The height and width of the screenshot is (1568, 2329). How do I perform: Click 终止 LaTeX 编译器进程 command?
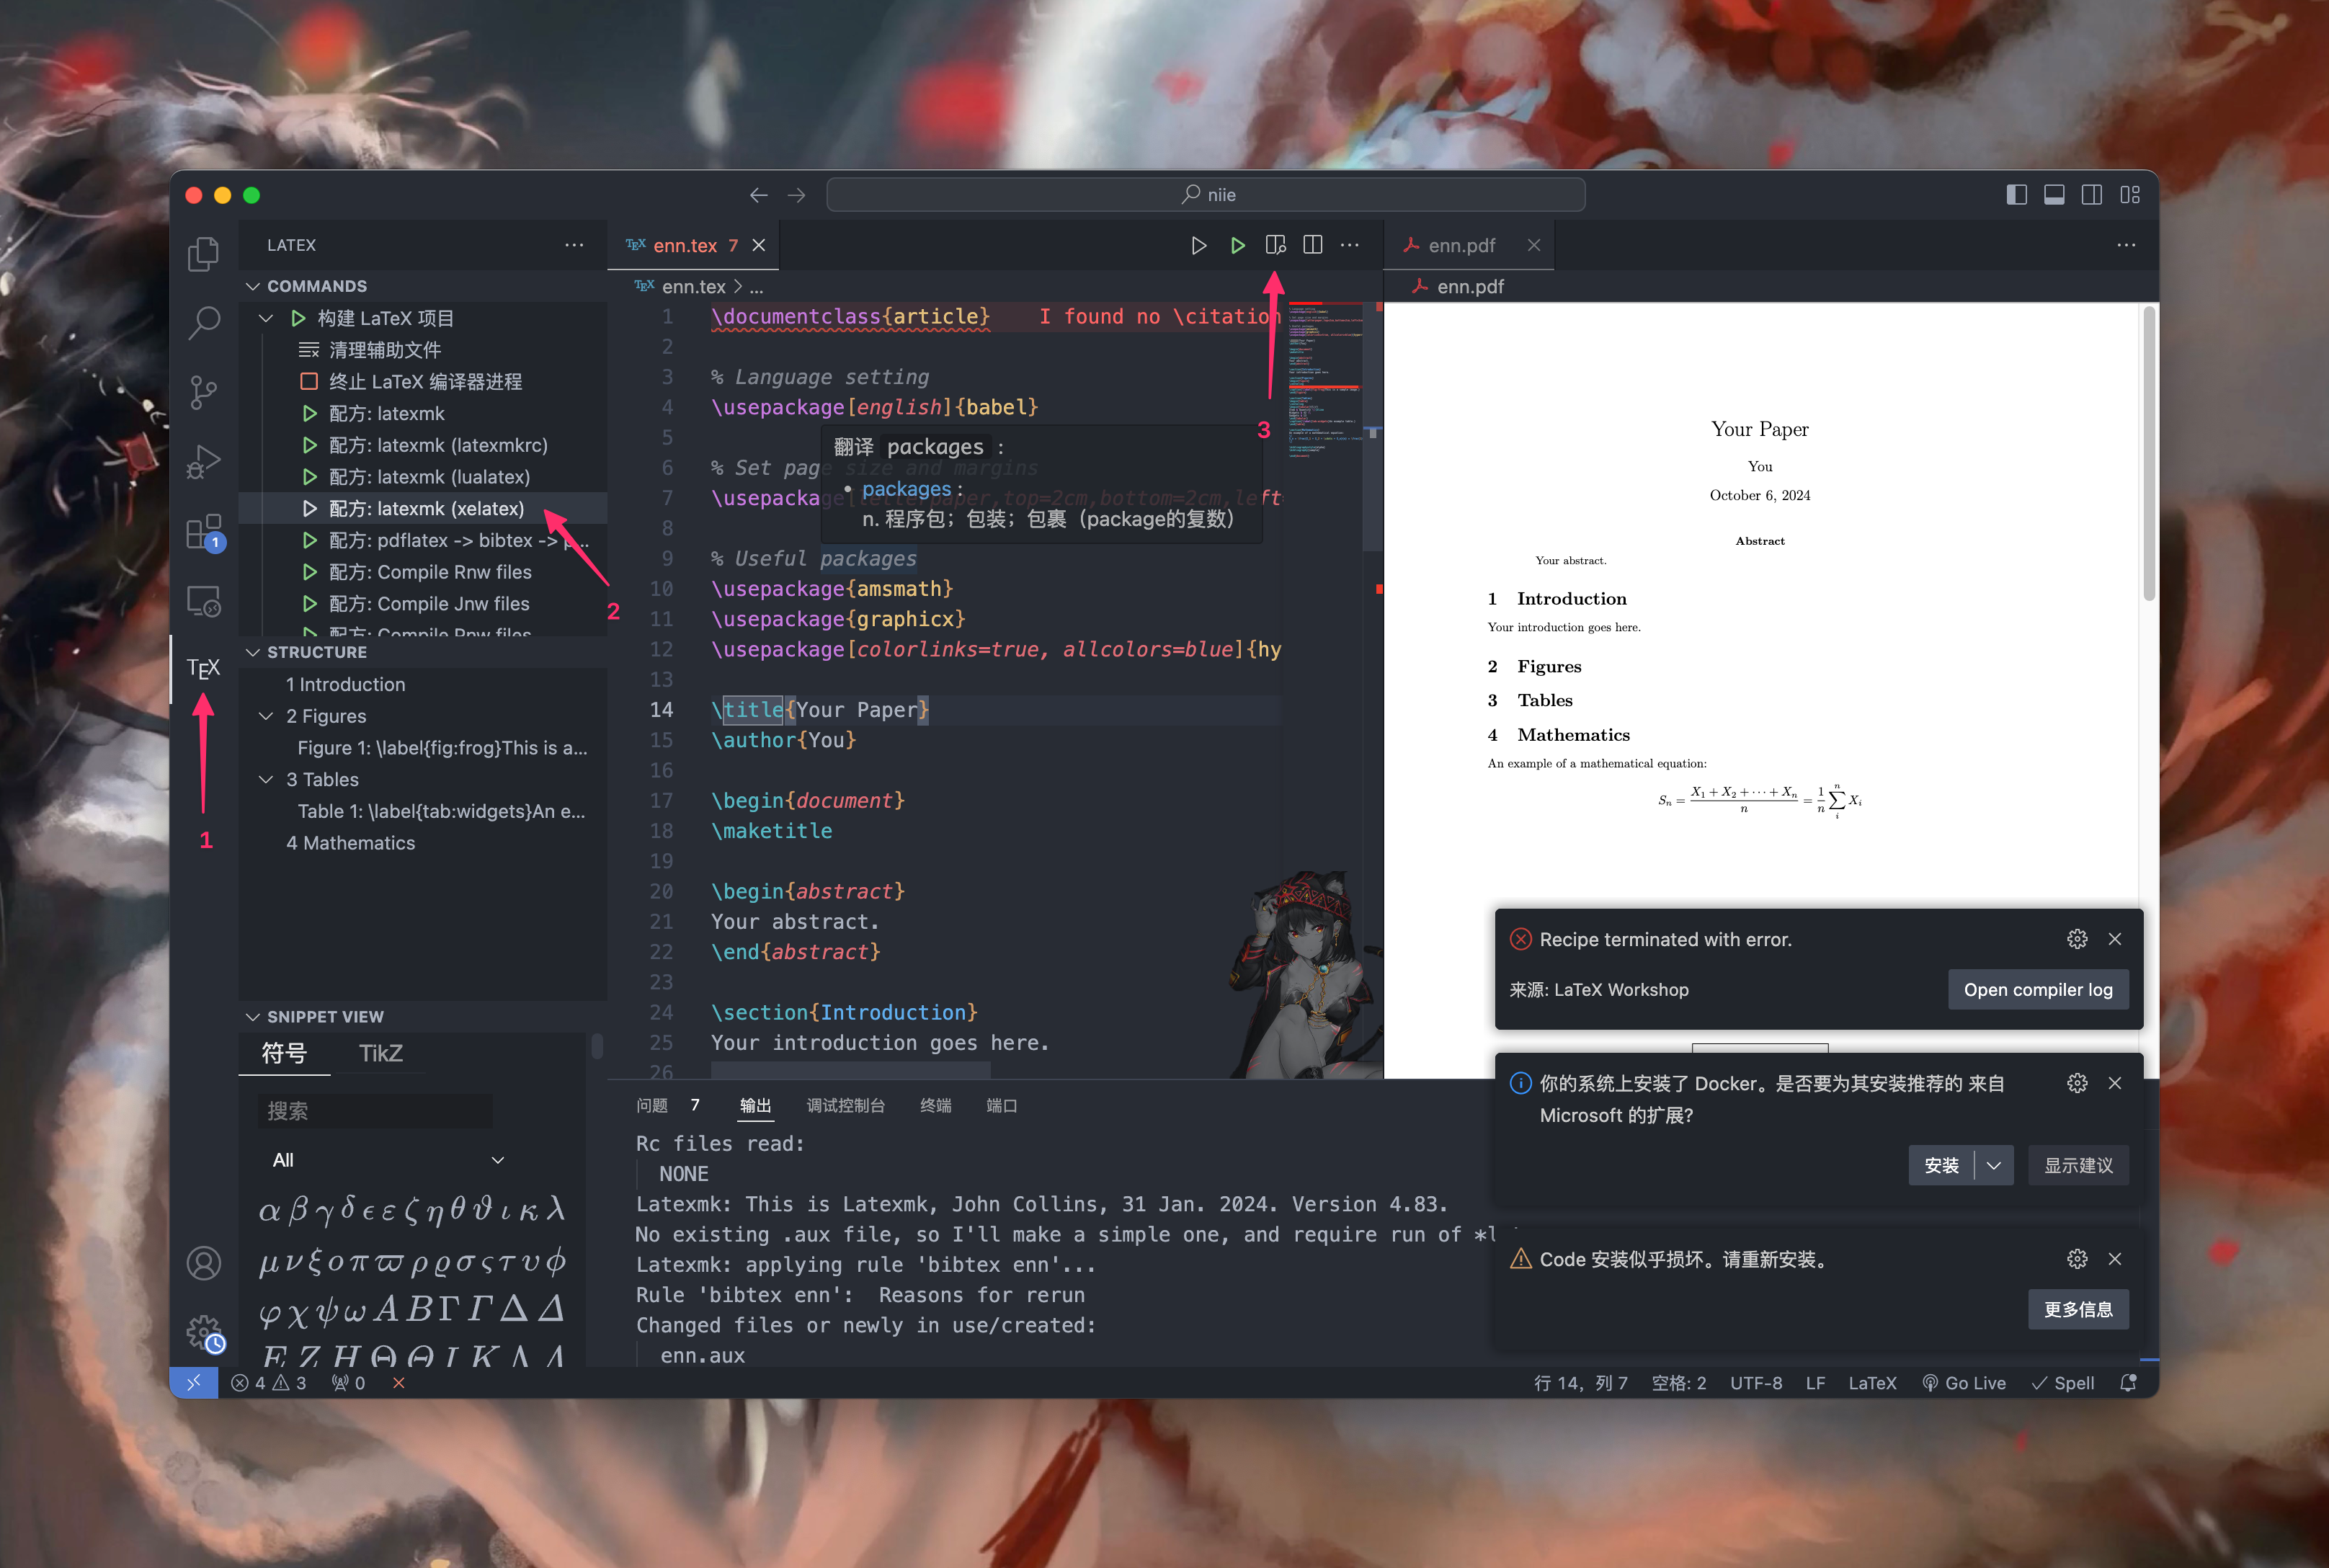pos(424,382)
